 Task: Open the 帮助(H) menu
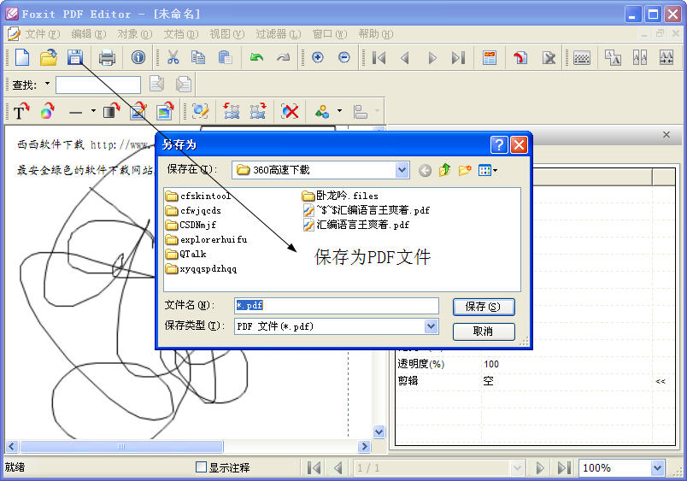click(376, 33)
